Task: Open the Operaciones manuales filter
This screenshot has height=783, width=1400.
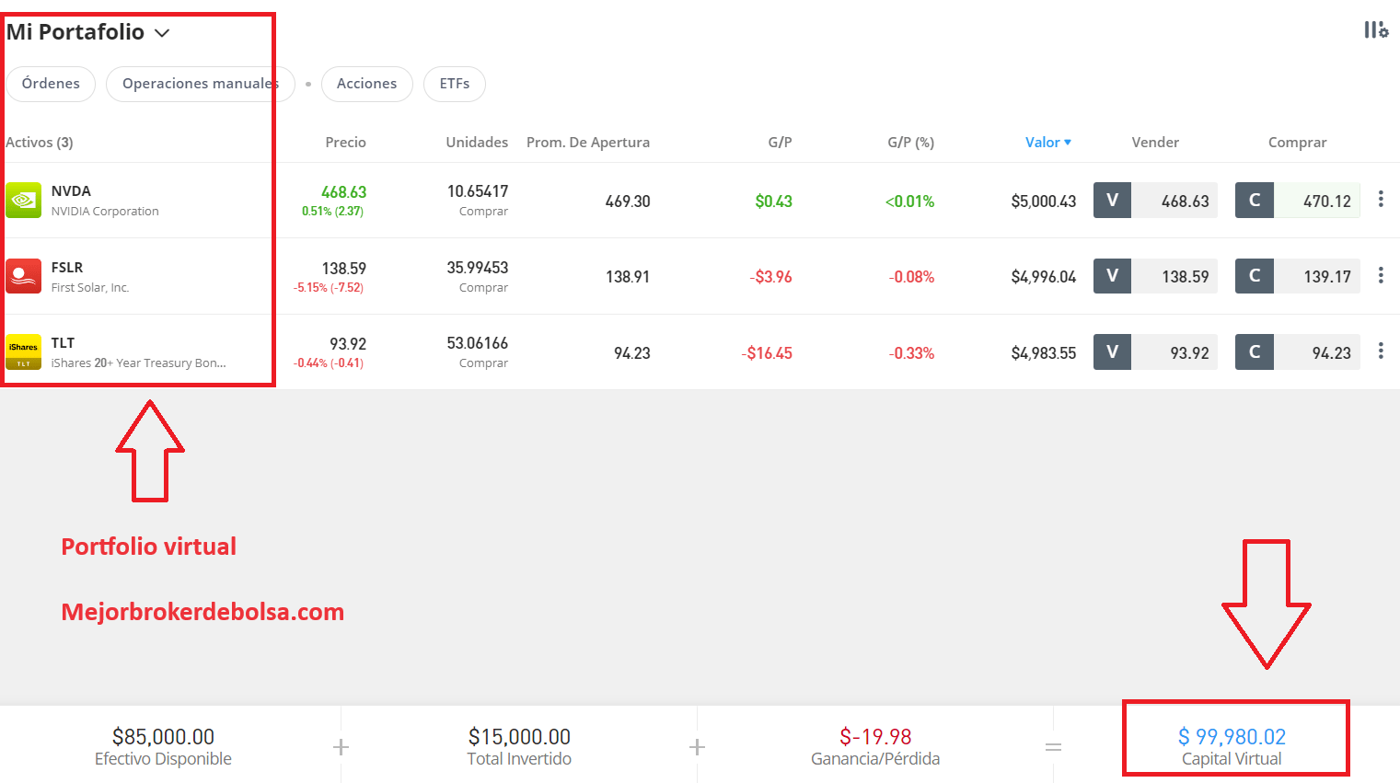Action: pos(200,84)
